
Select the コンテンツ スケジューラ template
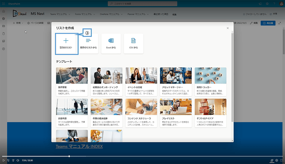141,113
